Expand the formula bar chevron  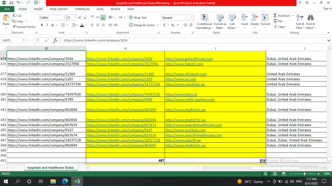329,40
